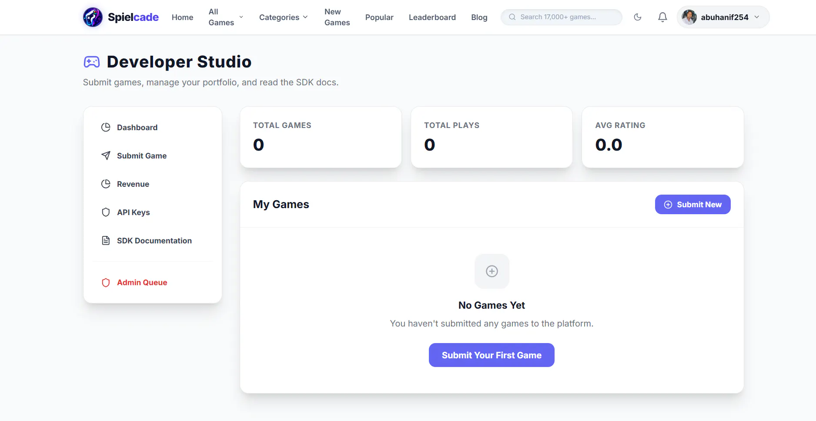
Task: Go to Home in navigation
Action: pos(182,17)
